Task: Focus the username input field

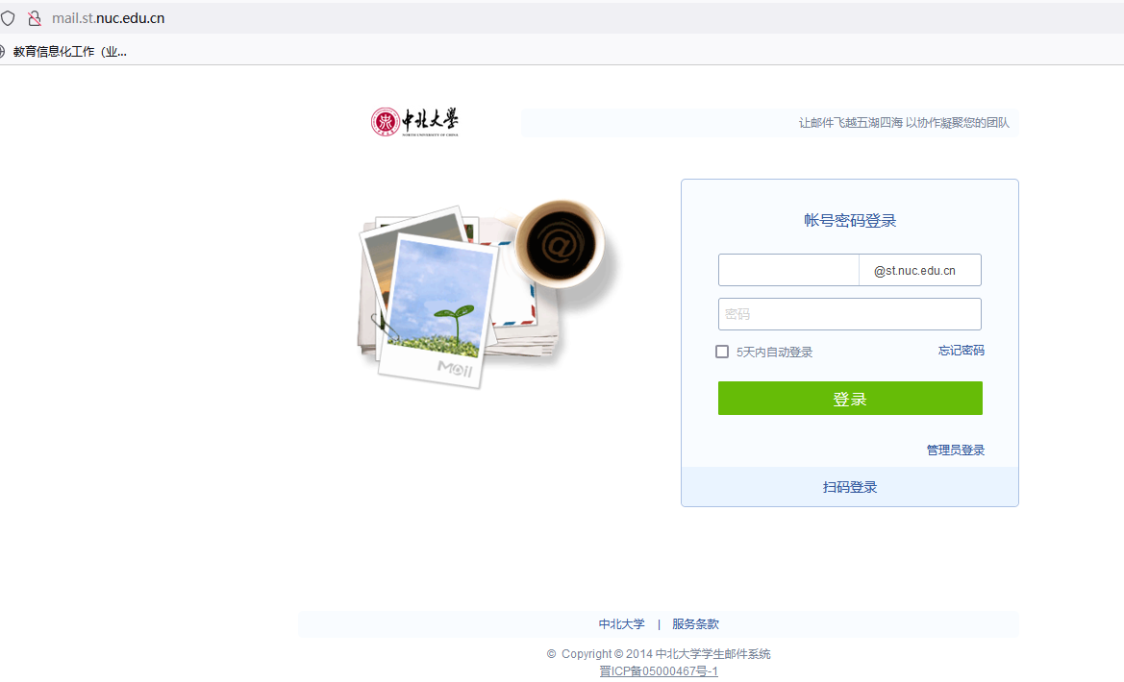Action: tap(788, 270)
